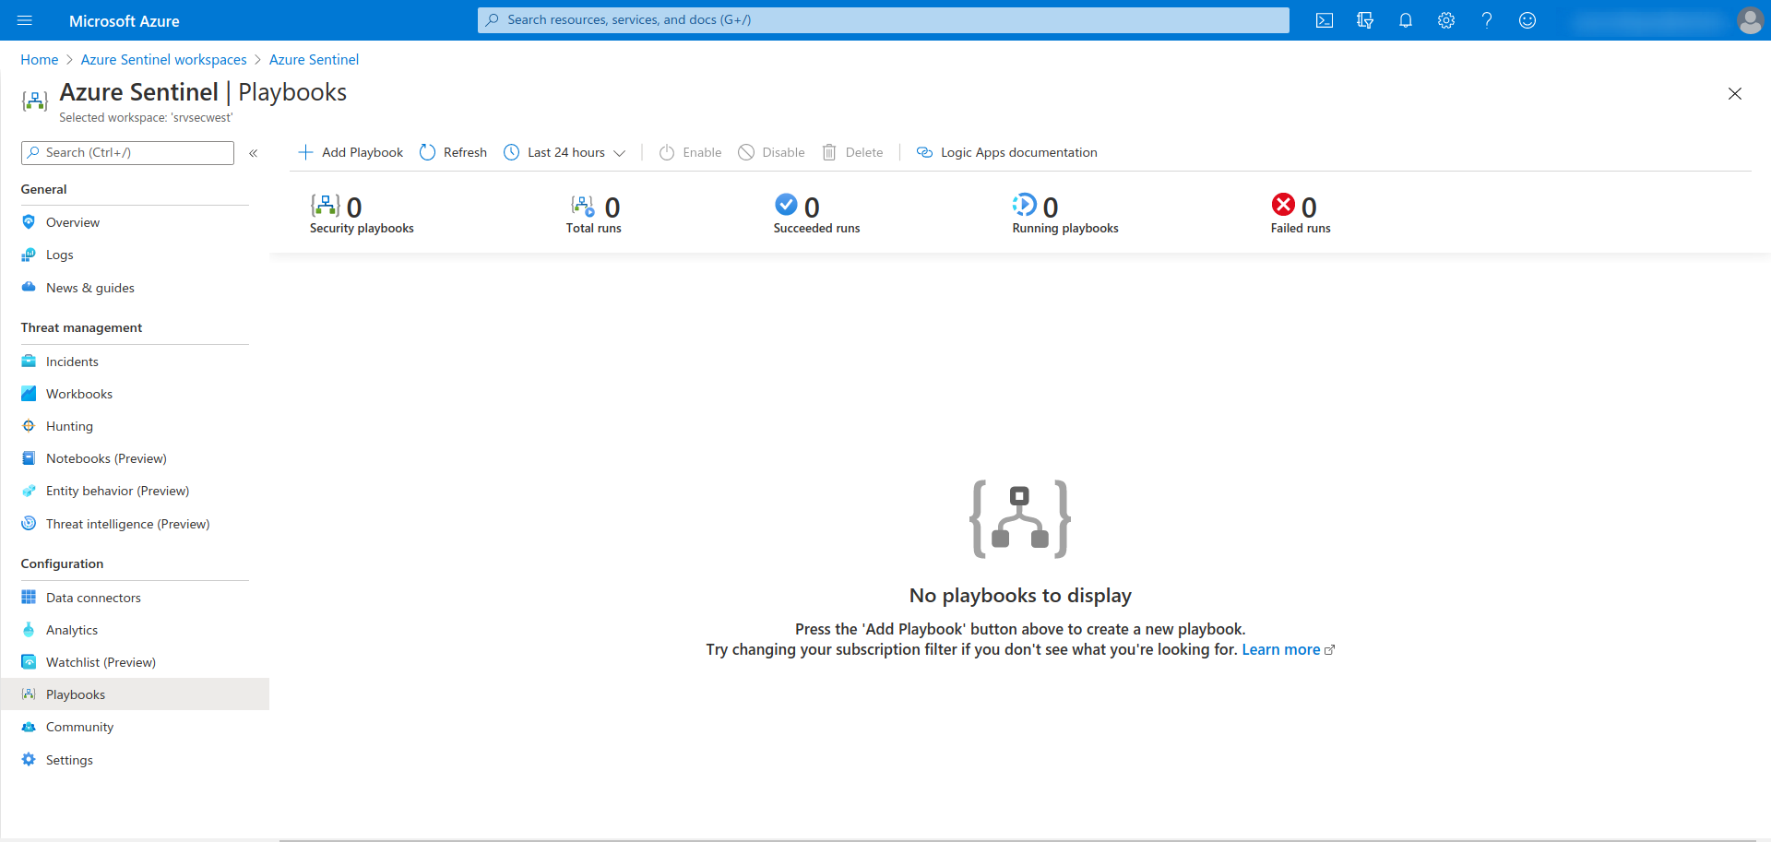Viewport: 1771px width, 842px height.
Task: Click the notifications bell icon
Action: (x=1405, y=20)
